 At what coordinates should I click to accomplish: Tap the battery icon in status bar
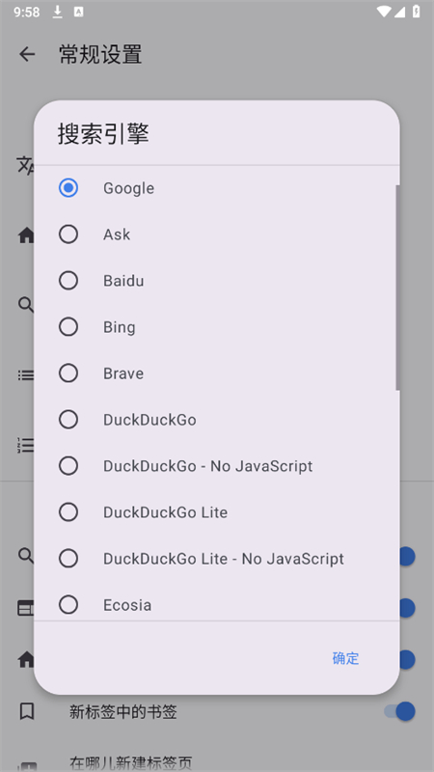click(417, 12)
